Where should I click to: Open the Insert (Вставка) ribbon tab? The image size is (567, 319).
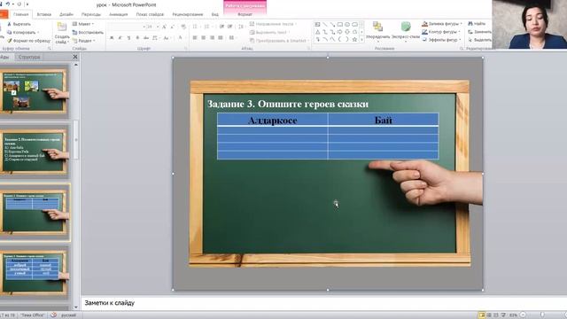click(x=43, y=14)
